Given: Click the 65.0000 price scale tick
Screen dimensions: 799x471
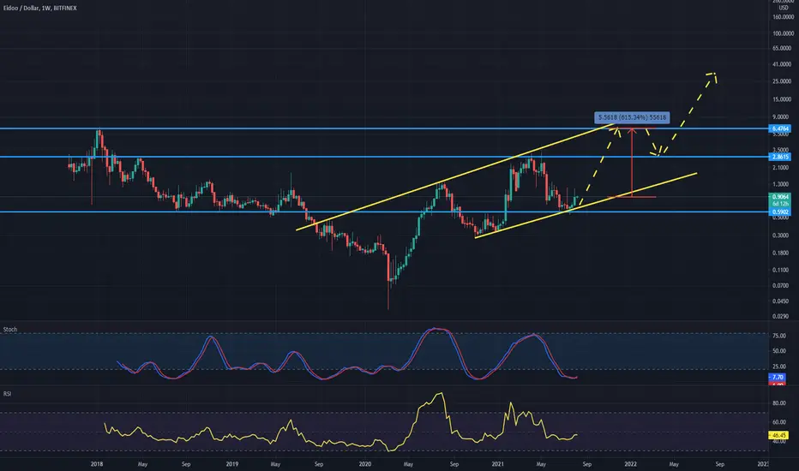Looking at the screenshot, I should click(784, 48).
